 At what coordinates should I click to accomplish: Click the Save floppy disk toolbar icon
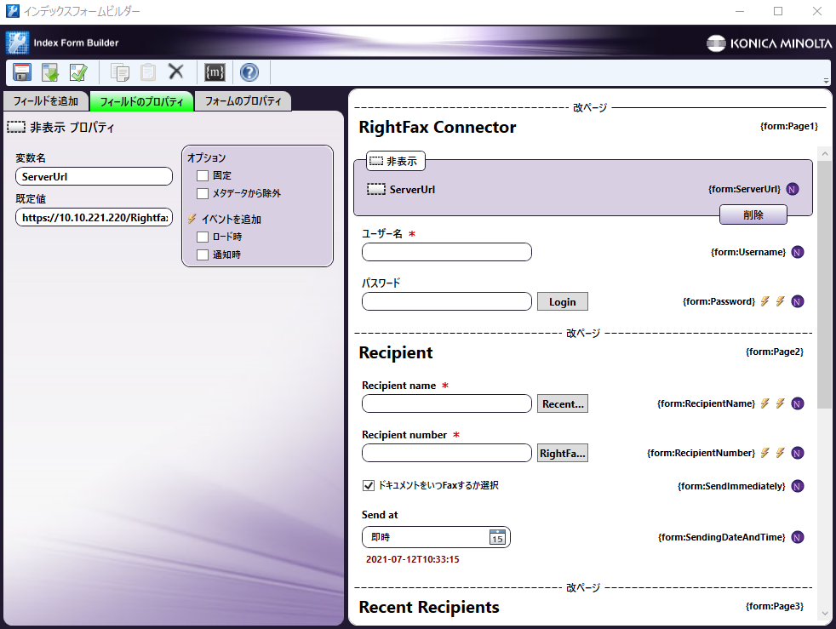click(x=22, y=72)
